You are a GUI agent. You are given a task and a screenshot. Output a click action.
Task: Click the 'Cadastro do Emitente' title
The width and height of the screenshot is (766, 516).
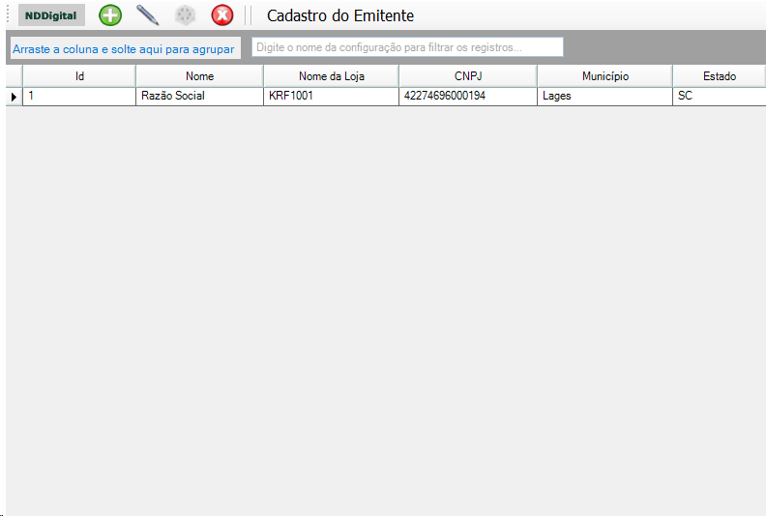coord(340,15)
